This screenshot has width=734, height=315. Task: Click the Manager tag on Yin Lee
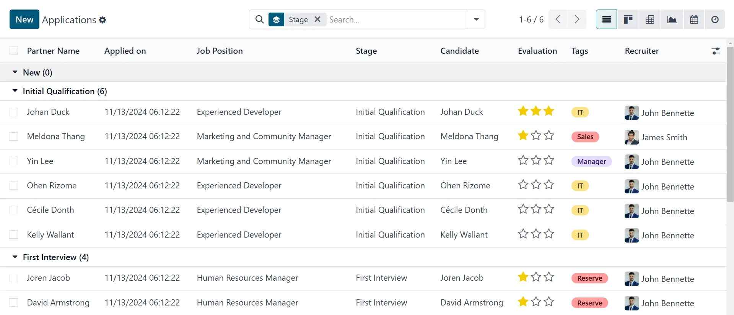tap(591, 161)
